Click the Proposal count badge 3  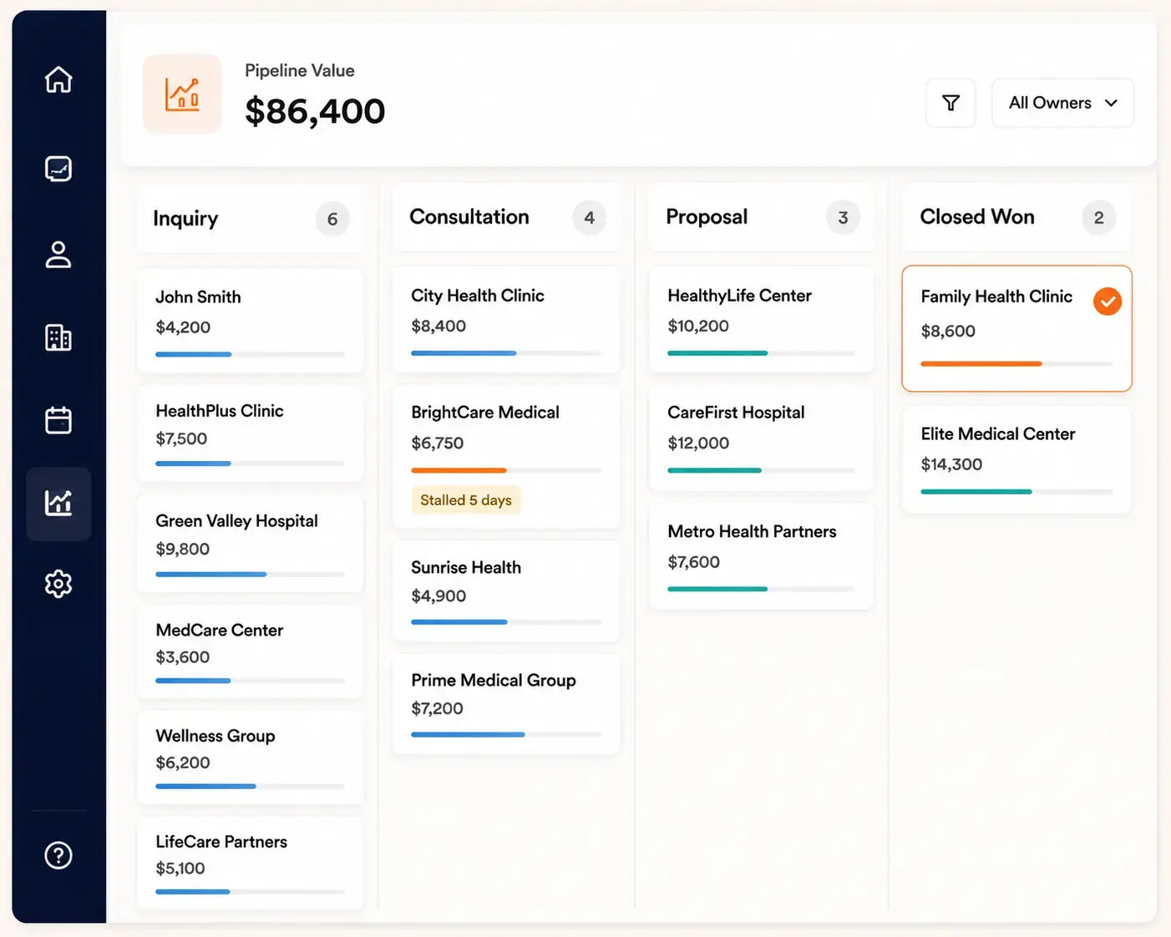click(843, 217)
